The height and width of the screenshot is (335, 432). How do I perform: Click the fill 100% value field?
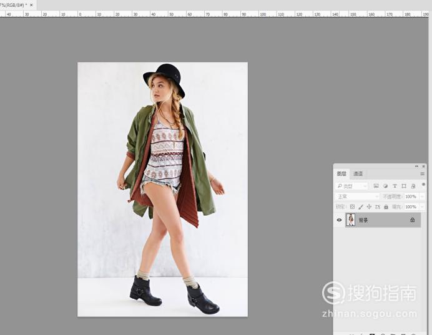(x=411, y=206)
